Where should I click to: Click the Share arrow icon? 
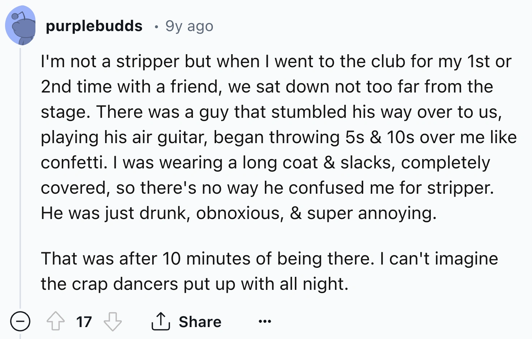pos(160,322)
